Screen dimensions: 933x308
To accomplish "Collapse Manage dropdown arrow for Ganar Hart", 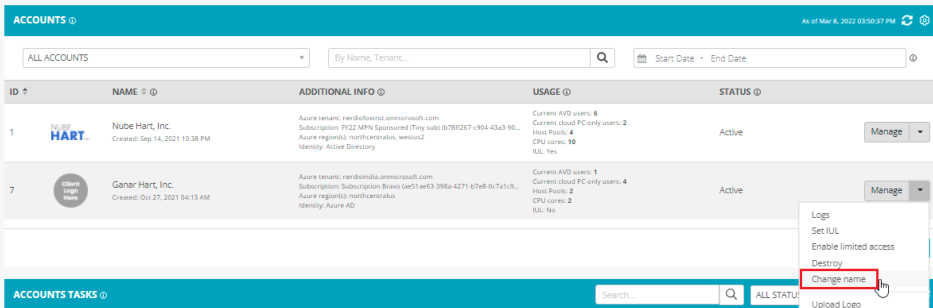I will coord(920,190).
